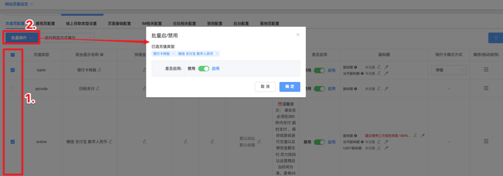
Task: Click the 确定 button in dialog
Action: [x=290, y=87]
